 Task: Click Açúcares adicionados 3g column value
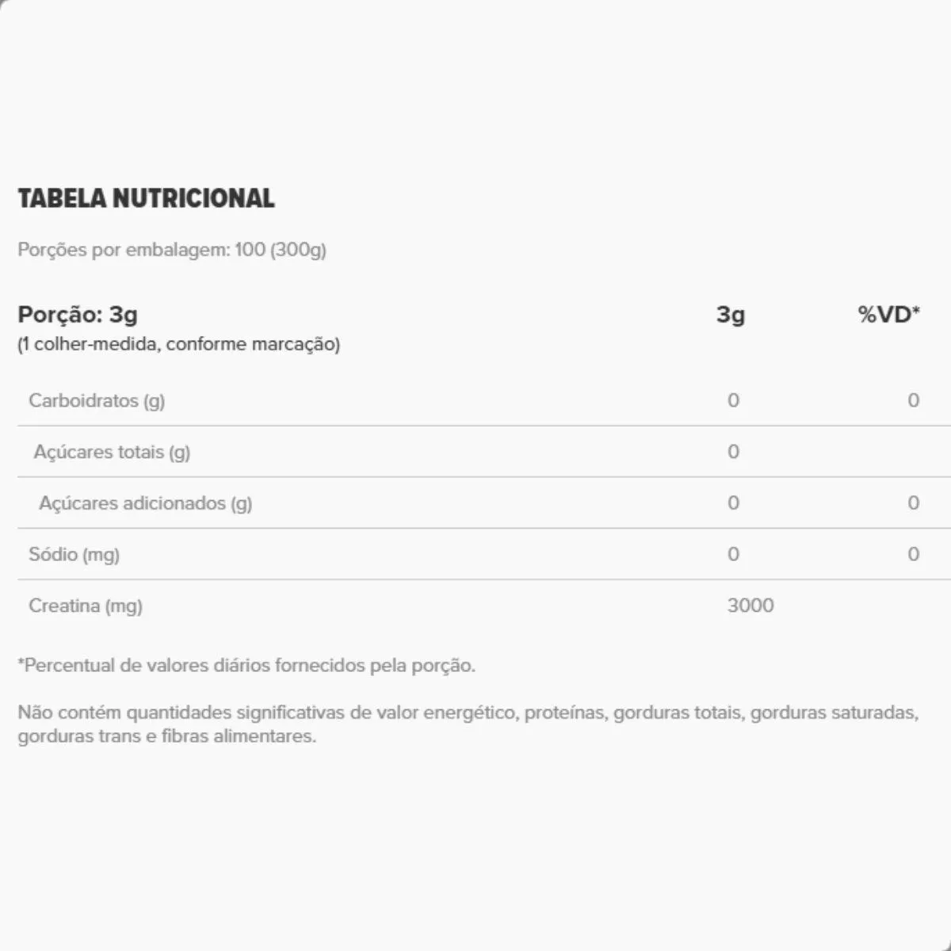(733, 503)
